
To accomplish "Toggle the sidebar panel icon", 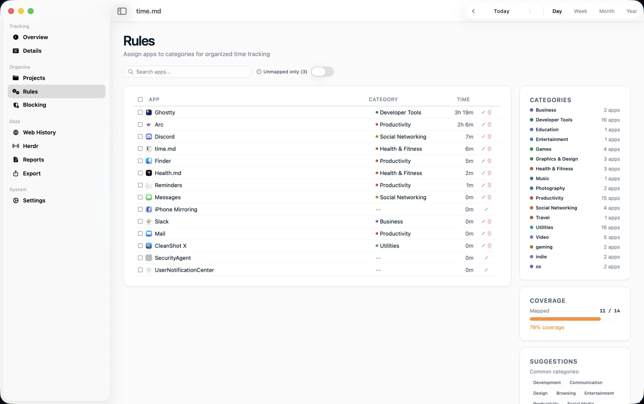I will tap(122, 11).
